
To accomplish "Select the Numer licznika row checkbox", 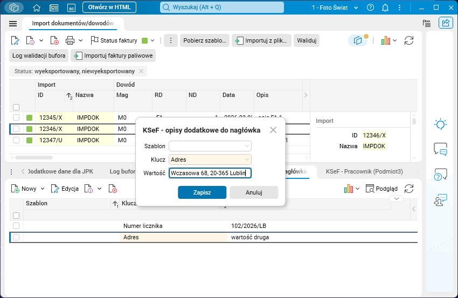I will tap(16, 226).
